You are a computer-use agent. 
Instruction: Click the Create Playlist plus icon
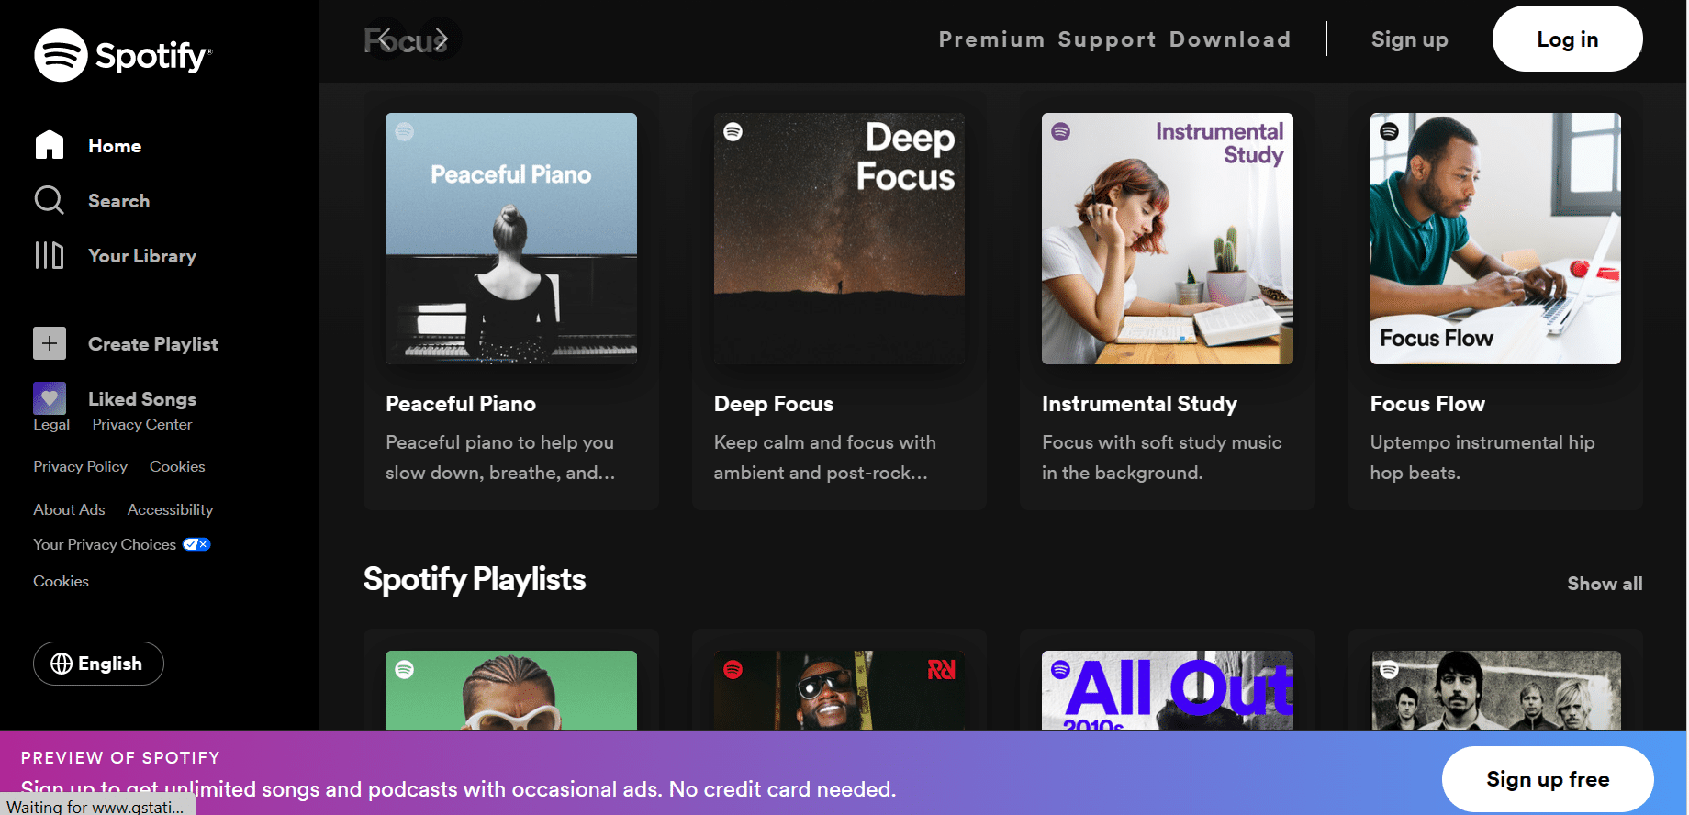pos(50,343)
